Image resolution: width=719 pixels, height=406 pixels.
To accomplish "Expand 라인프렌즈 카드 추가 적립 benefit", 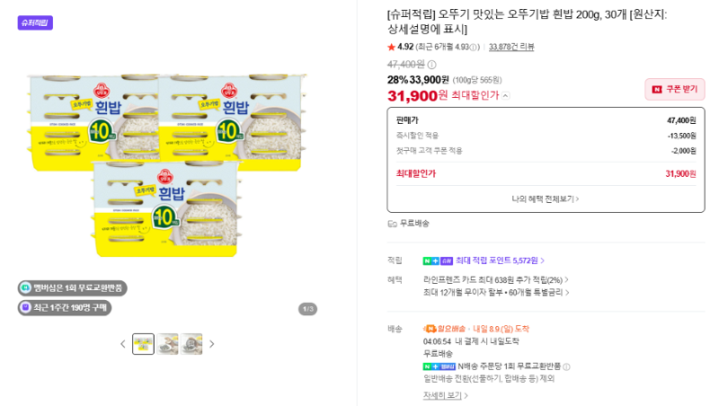I will 496,280.
